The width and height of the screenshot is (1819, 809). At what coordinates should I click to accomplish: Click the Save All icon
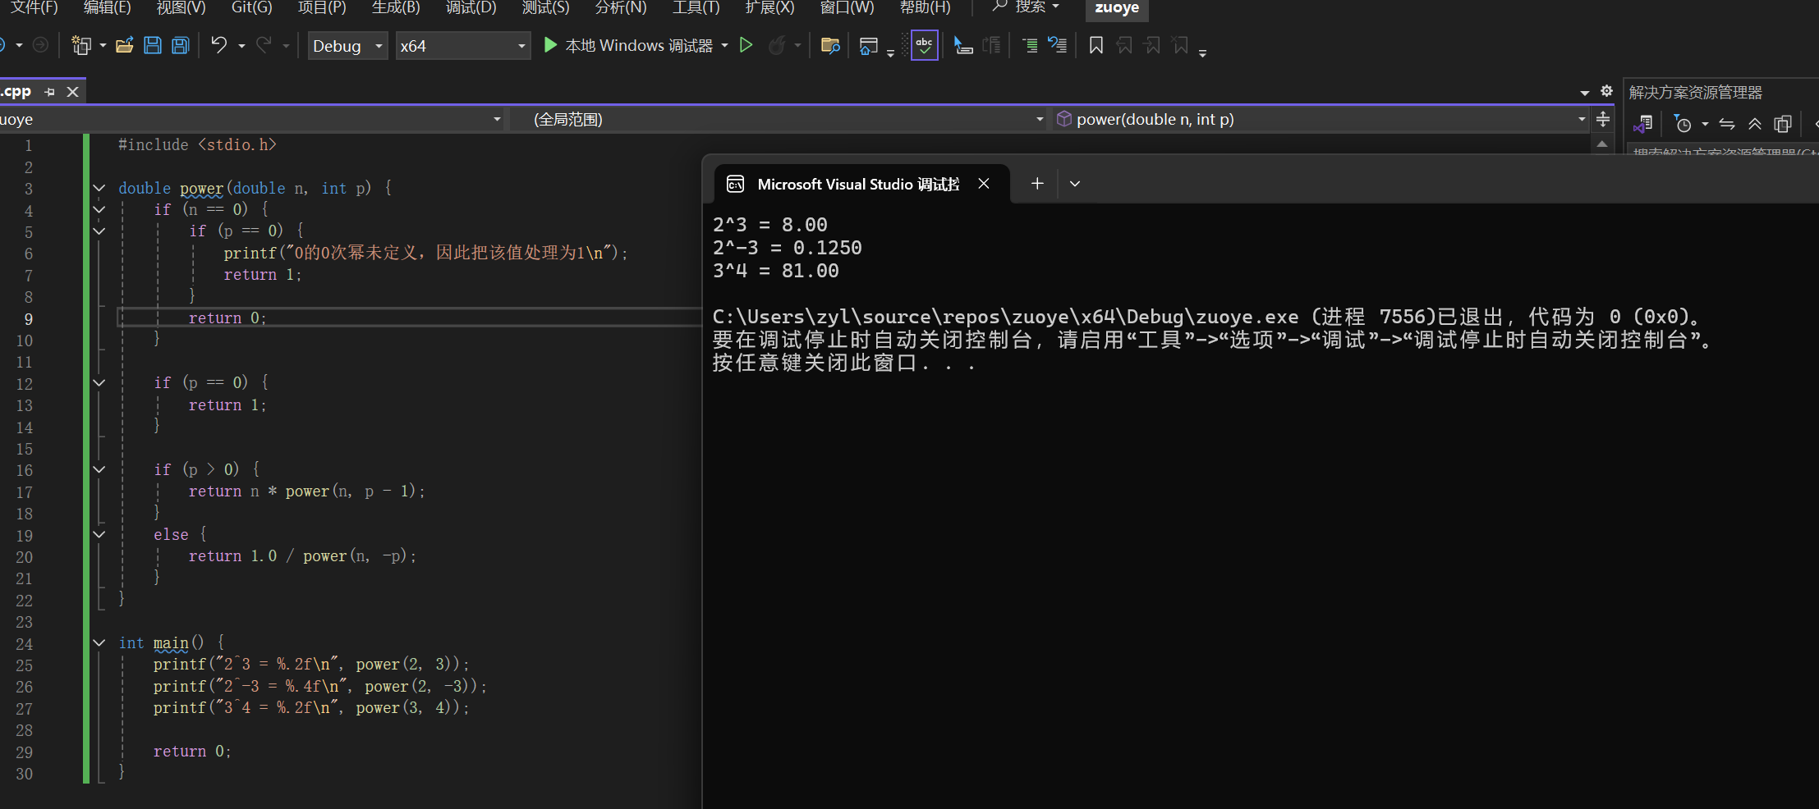click(x=181, y=45)
